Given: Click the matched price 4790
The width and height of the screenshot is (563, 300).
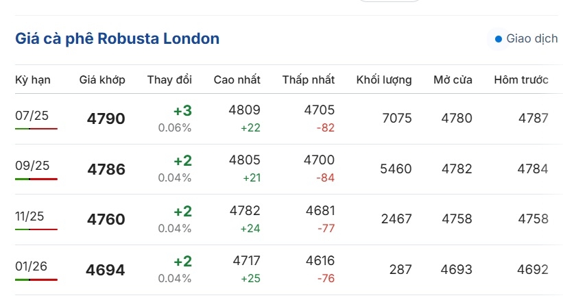Looking at the screenshot, I should coord(106,118).
